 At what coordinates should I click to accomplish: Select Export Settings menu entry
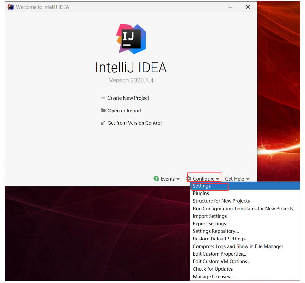click(245, 224)
